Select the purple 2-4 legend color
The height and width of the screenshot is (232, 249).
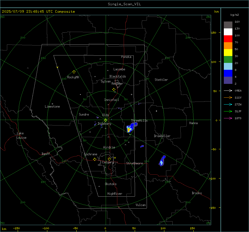(x=228, y=80)
